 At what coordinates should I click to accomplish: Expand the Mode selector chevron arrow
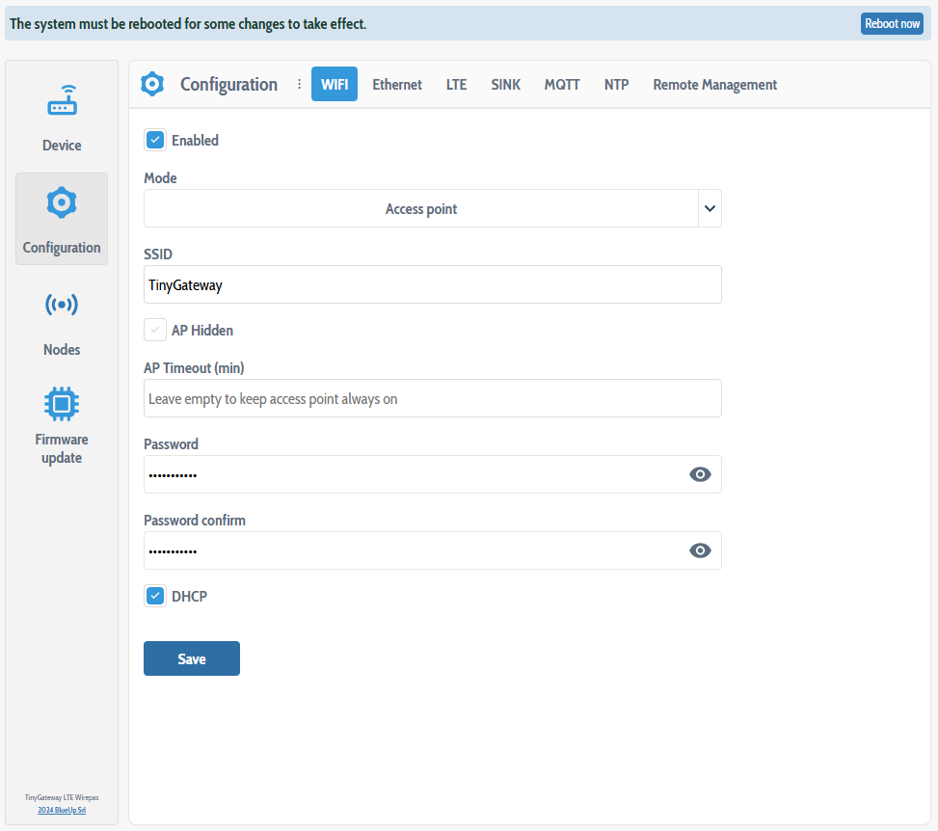pyautogui.click(x=710, y=208)
